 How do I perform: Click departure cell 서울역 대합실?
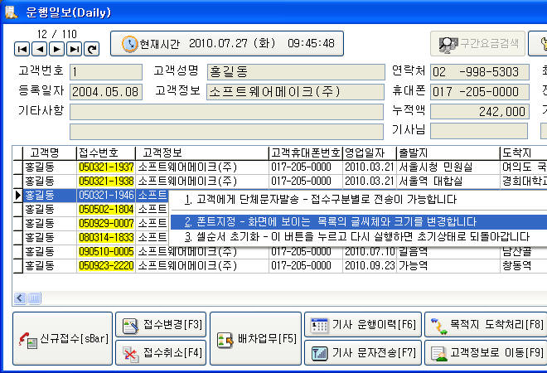pos(448,182)
